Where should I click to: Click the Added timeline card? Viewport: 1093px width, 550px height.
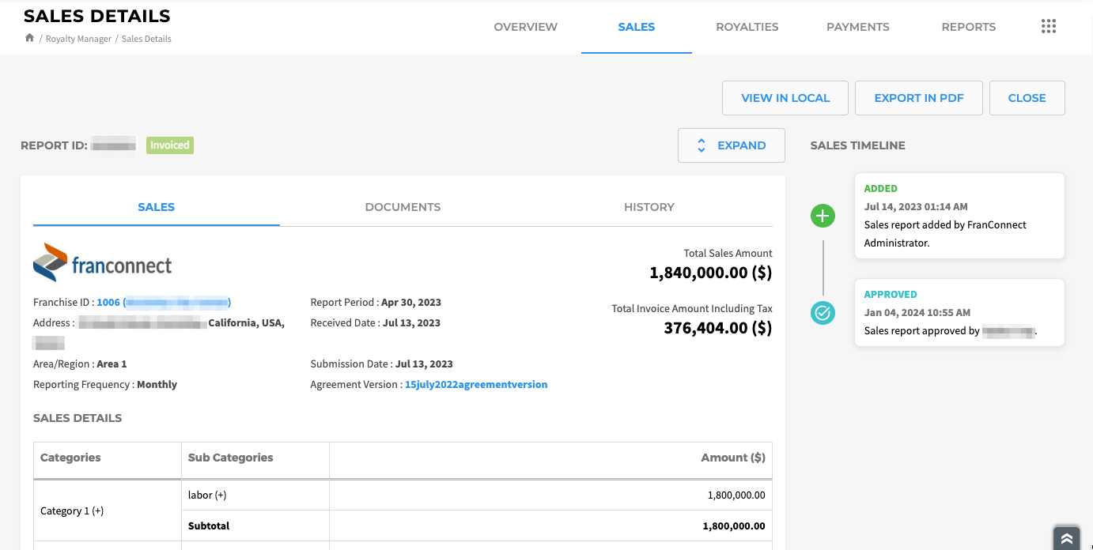click(x=959, y=216)
